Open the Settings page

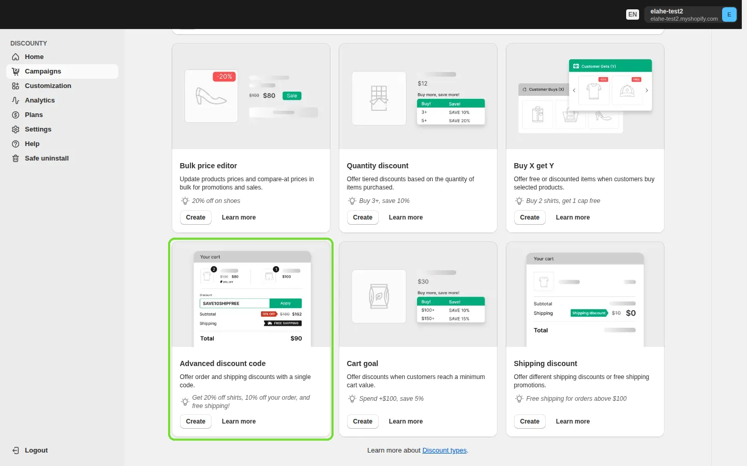62,129
